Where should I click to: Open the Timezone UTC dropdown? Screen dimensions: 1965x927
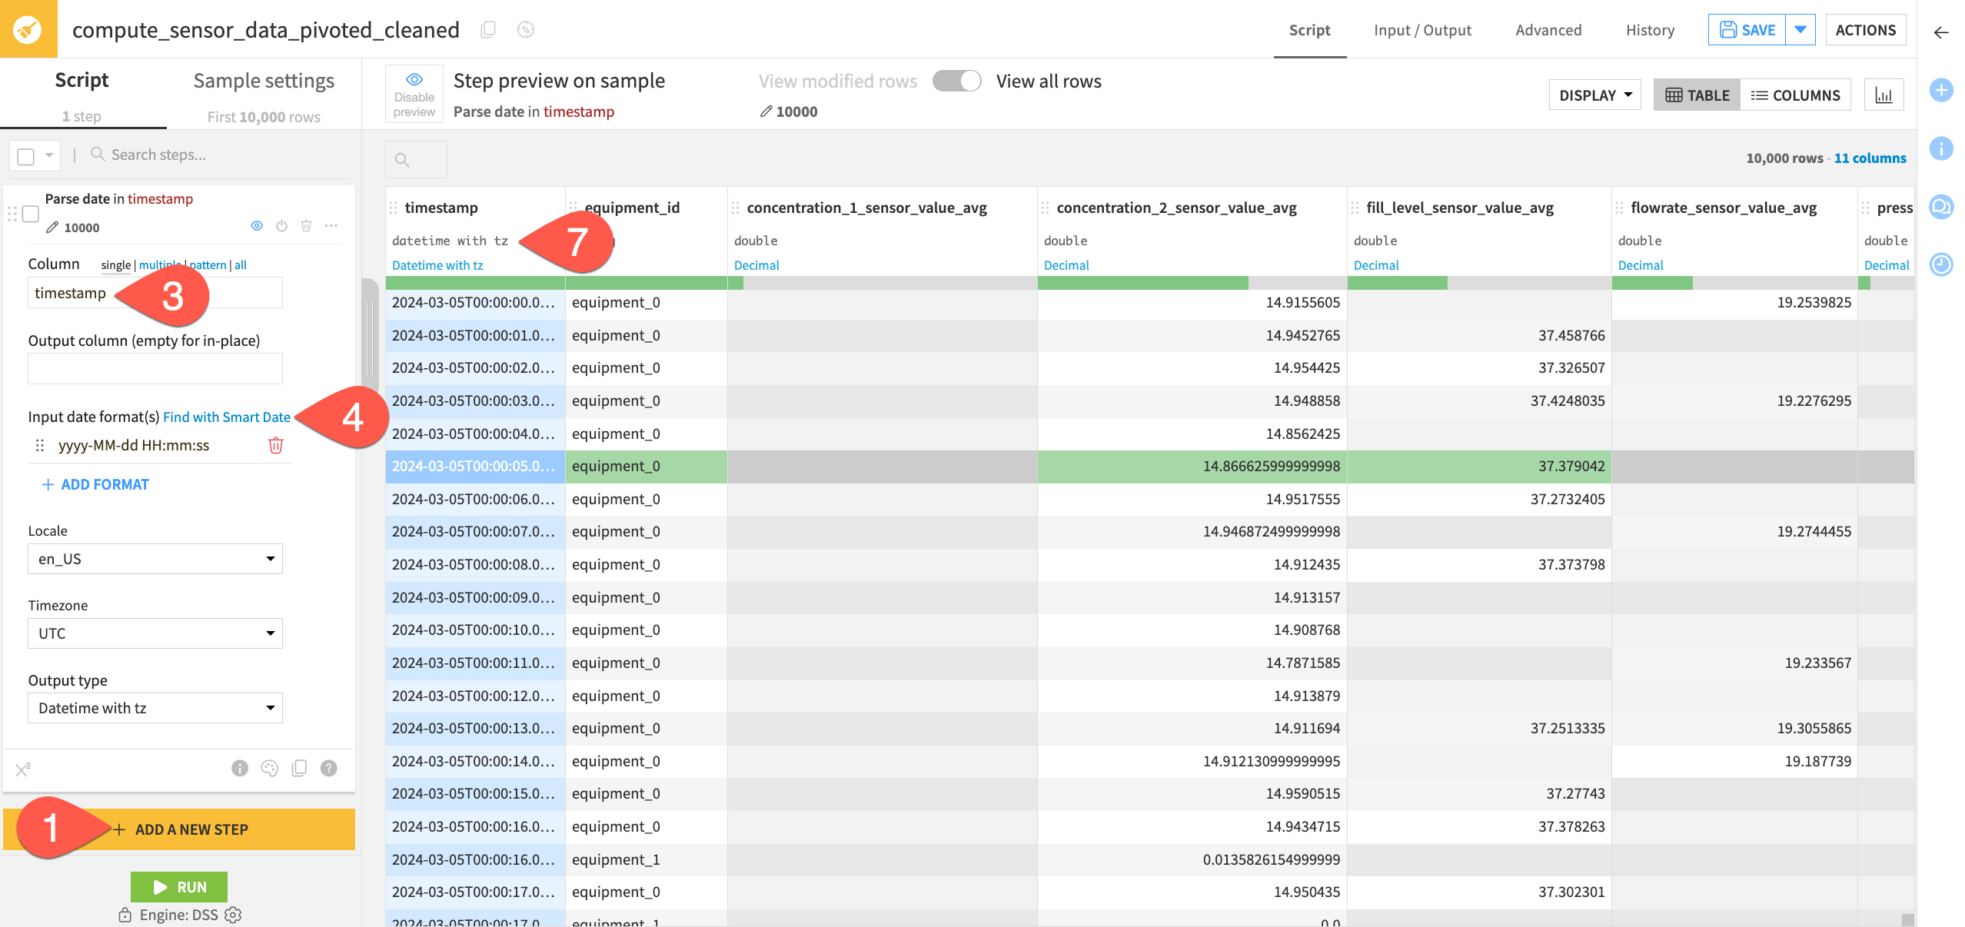155,633
